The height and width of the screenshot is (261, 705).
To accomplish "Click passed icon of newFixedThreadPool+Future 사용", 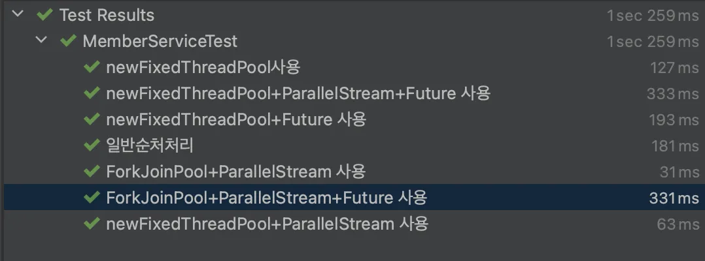I will (91, 119).
